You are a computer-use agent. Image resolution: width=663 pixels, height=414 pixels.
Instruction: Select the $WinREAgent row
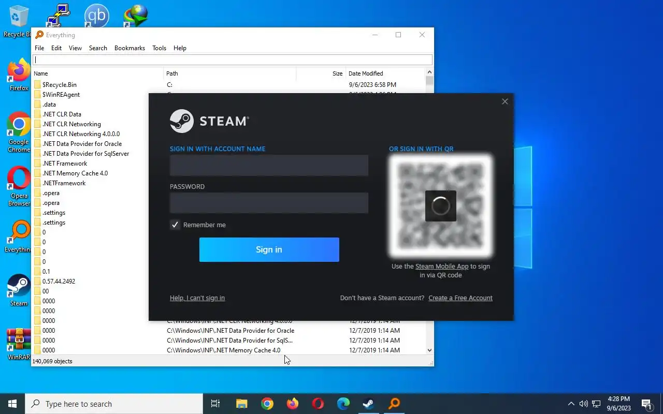tap(61, 95)
